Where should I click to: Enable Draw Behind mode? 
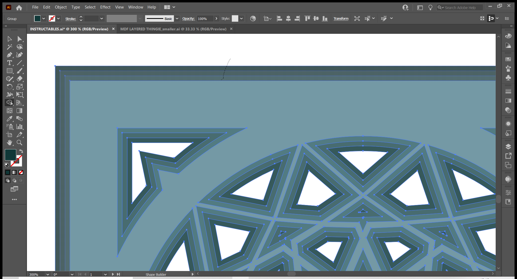click(x=14, y=180)
